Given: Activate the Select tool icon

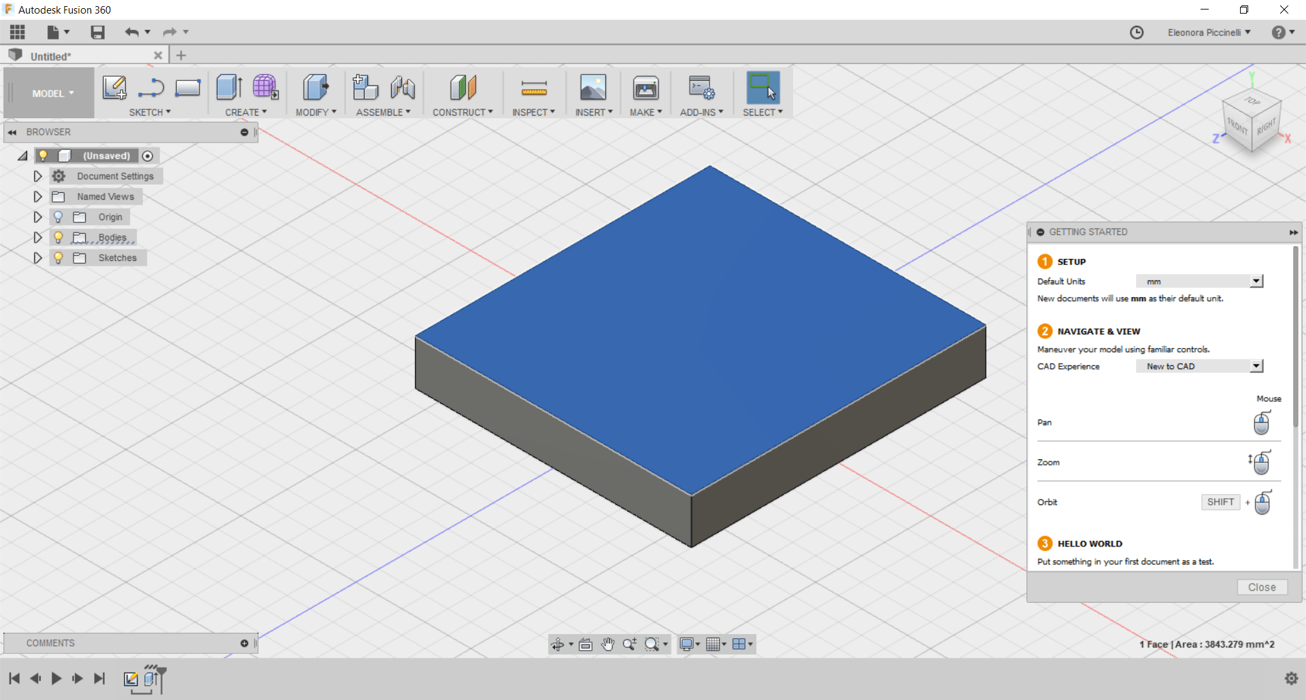Looking at the screenshot, I should click(x=763, y=88).
